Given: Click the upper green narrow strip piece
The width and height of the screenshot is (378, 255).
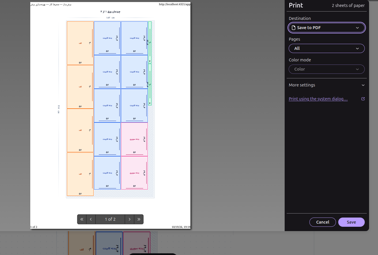Looking at the screenshot, I should [x=150, y=42].
